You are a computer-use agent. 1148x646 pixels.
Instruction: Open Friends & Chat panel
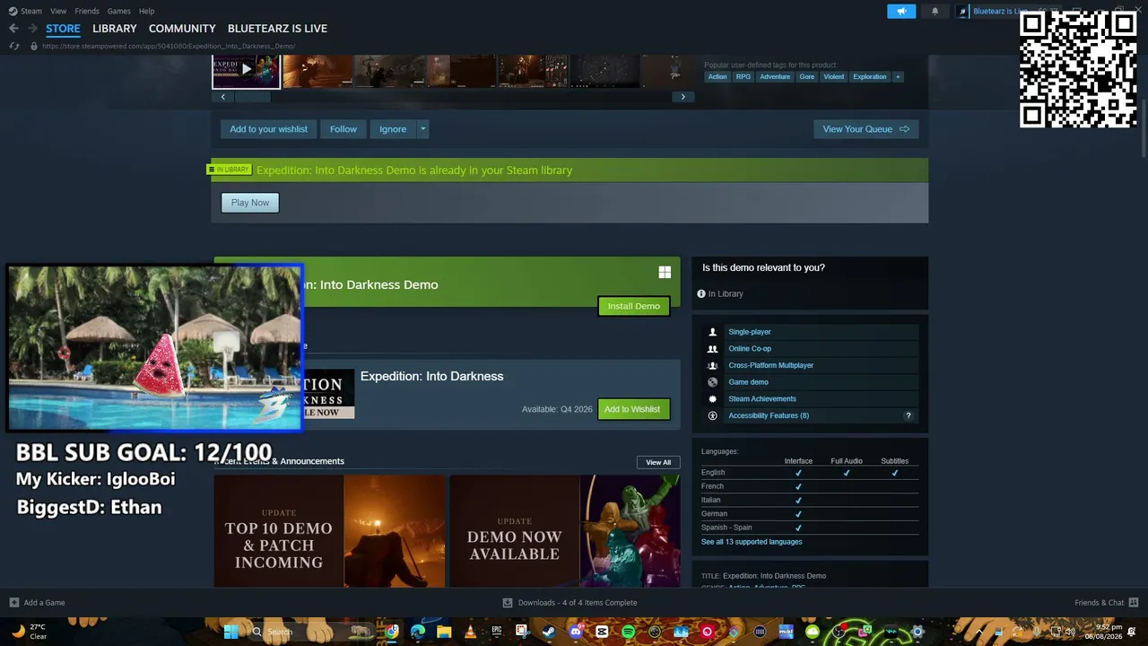(x=1106, y=603)
